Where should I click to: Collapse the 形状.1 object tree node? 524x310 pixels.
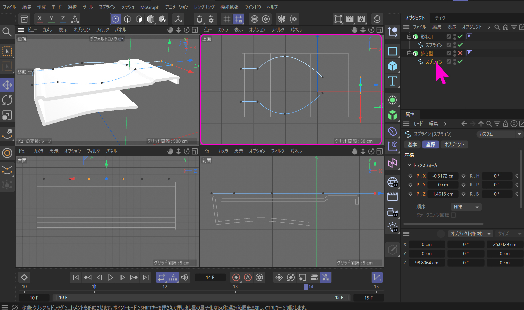[409, 37]
